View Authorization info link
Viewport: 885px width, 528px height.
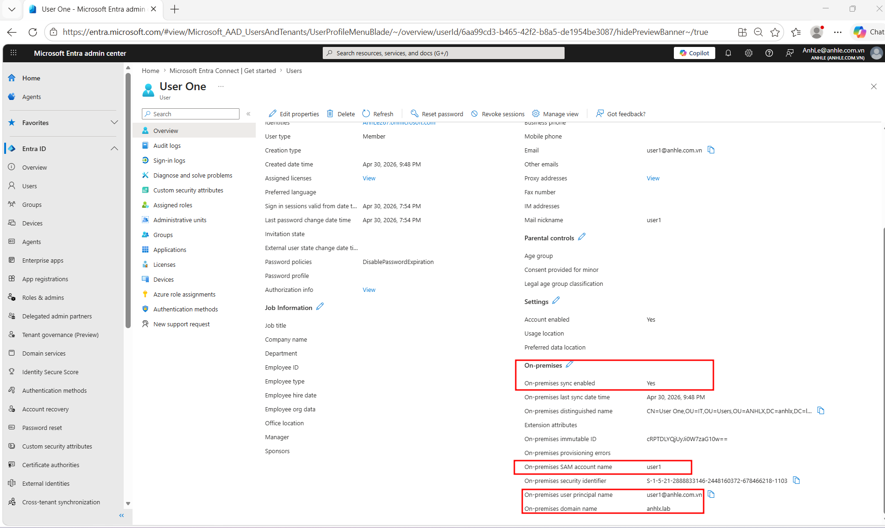369,290
